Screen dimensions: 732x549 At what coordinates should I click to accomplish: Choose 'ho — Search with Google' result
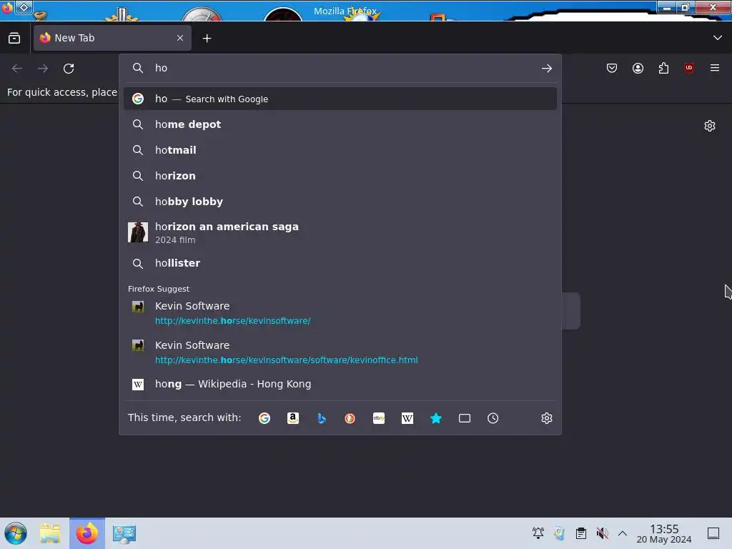pyautogui.click(x=340, y=99)
